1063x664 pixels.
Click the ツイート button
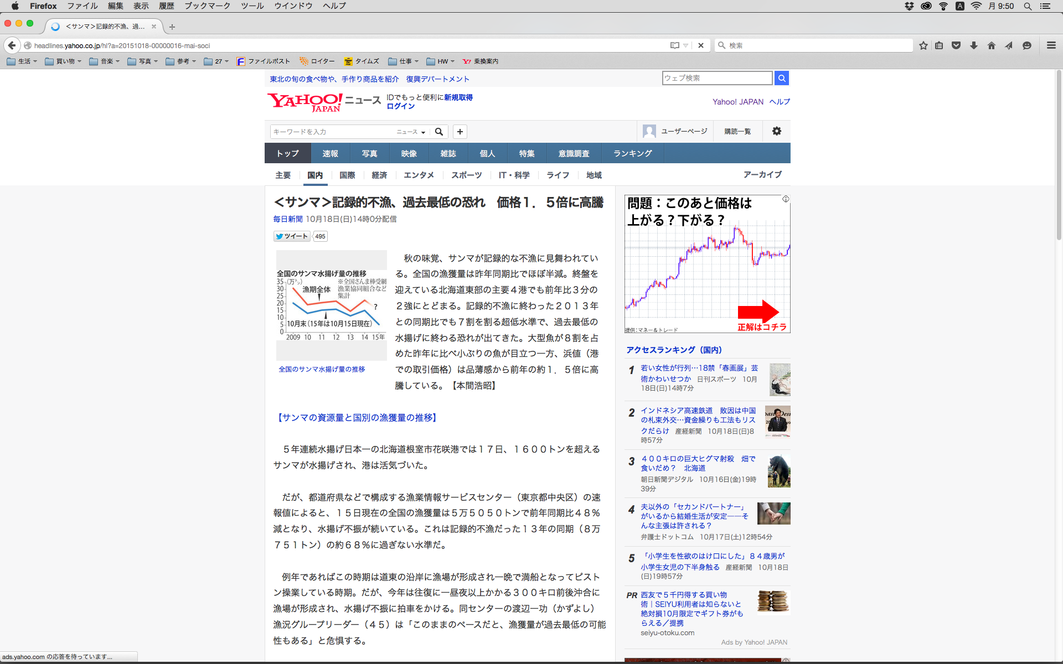click(292, 236)
